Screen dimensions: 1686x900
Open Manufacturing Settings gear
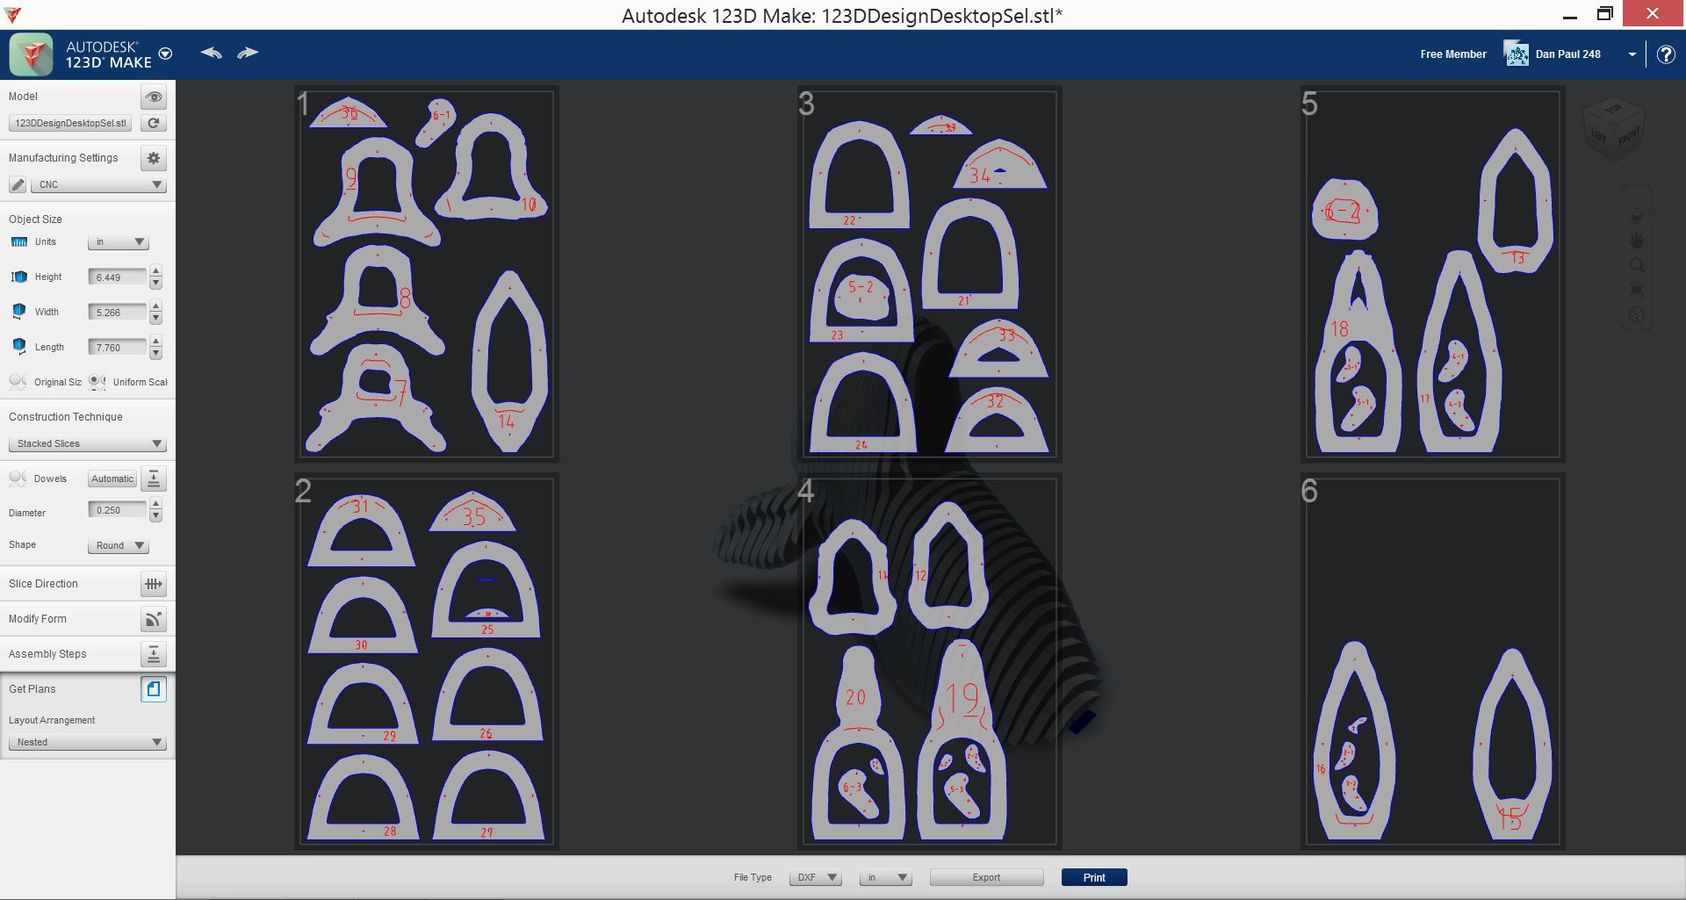coord(154,158)
